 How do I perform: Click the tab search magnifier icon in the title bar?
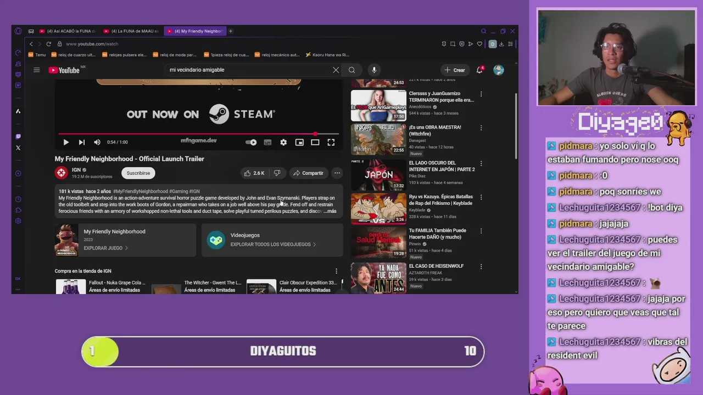pos(483,31)
